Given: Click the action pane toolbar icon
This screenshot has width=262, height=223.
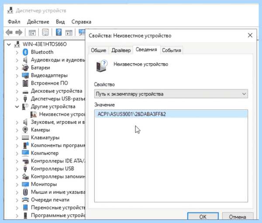Looking at the screenshot, I should point(69,32).
